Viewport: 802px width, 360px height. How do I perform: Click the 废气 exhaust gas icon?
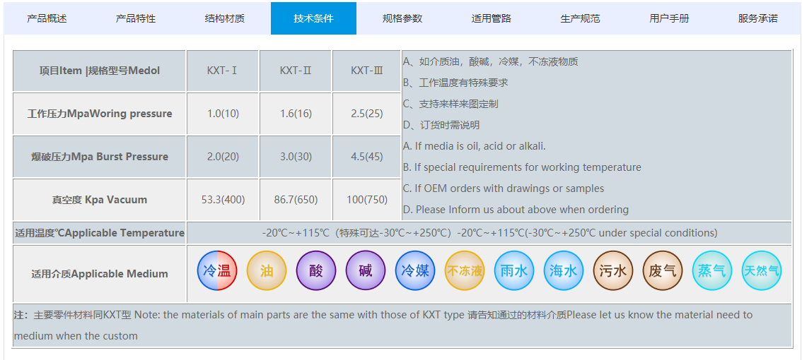point(663,270)
